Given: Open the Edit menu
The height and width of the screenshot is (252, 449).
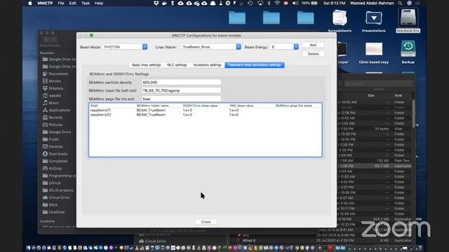Looking at the screenshot, I should click(72, 3).
